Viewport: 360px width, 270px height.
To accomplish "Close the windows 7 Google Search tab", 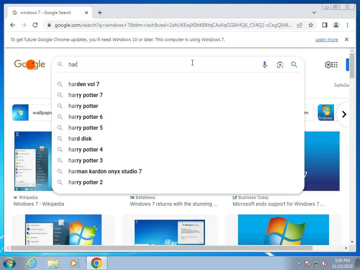I will tap(86, 13).
